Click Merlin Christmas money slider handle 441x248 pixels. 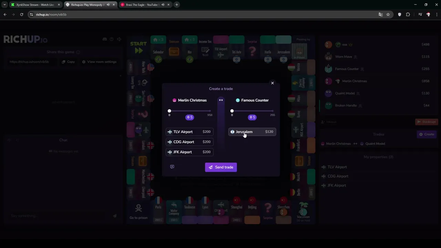click(169, 111)
